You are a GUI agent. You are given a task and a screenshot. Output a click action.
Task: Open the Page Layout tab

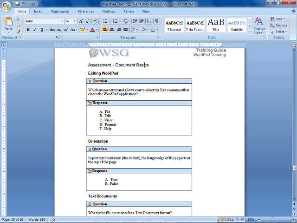tap(60, 11)
